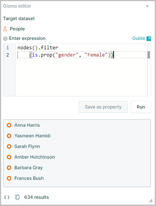Click the info icon beside Enter expression
The height and width of the screenshot is (206, 156).
click(x=5, y=39)
